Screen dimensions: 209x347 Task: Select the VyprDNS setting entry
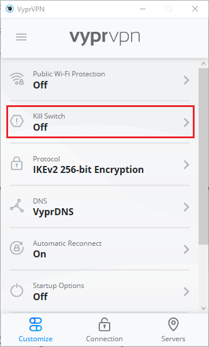[x=53, y=212]
